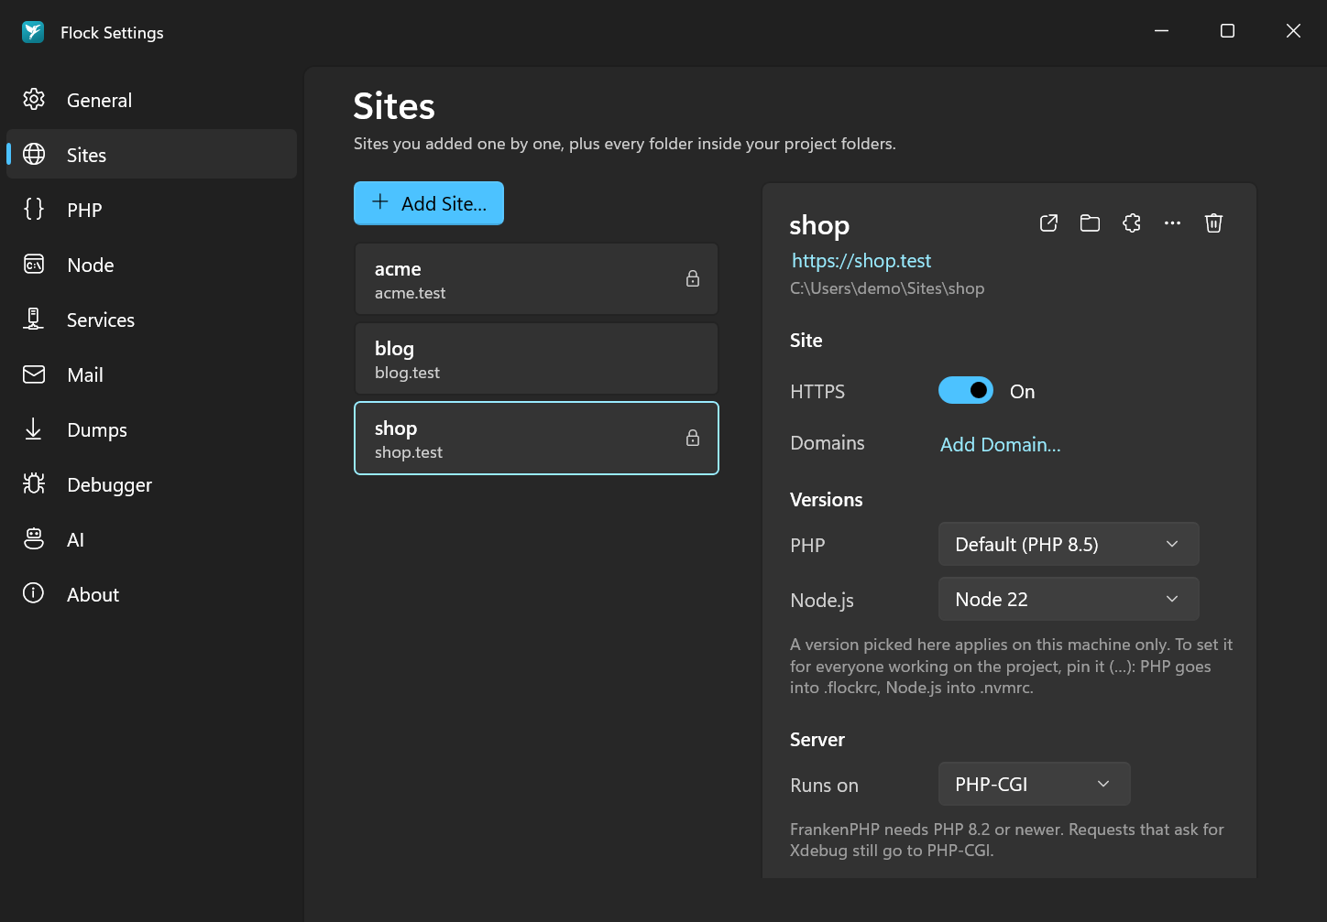Open the Services section
The image size is (1327, 922).
pos(151,320)
